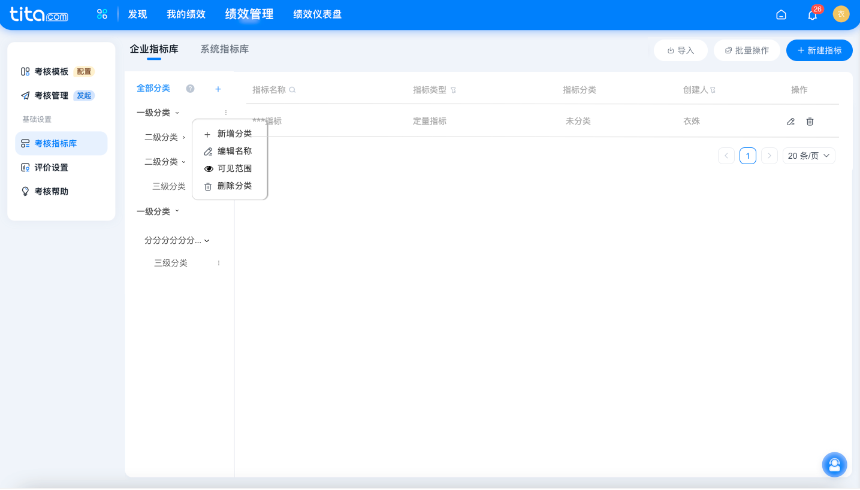Open 绩效管理 in top navigation
This screenshot has height=490, width=860.
(249, 14)
